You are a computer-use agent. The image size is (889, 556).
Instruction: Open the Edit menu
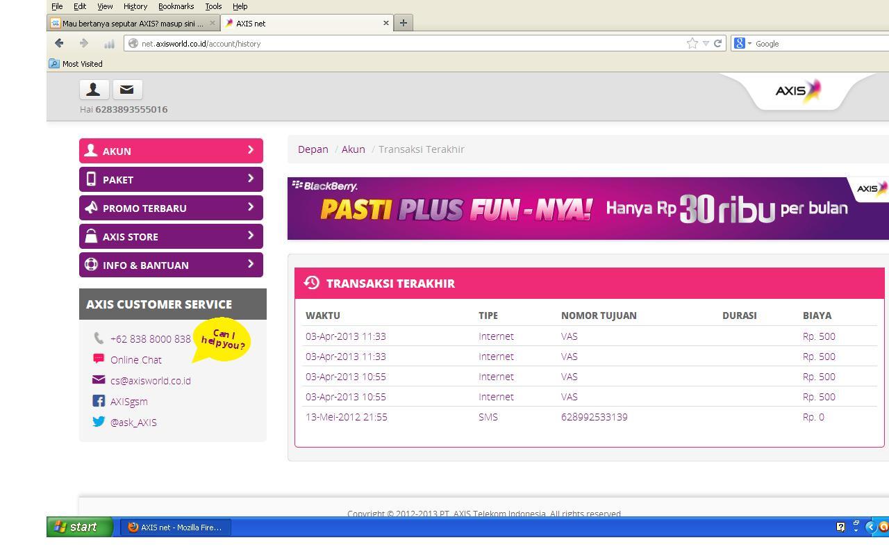(80, 6)
